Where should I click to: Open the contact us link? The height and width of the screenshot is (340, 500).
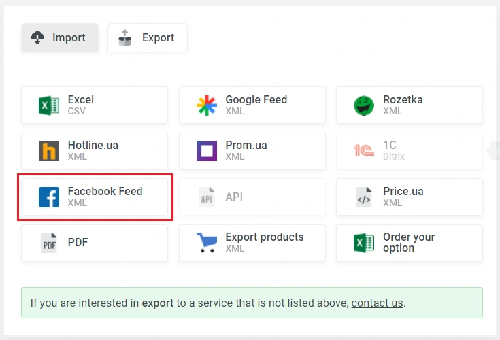click(377, 303)
